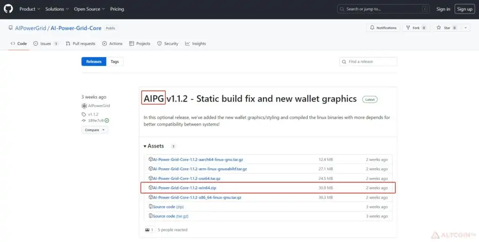Click package icon beside win64.zip
This screenshot has height=242, width=479.
(151, 188)
